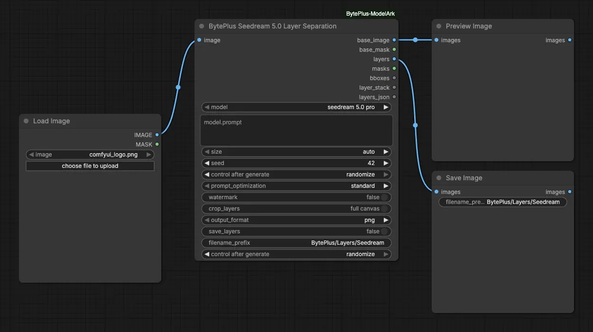Screen dimensions: 593x332
Task: Click the Save Image node title
Action: click(464, 178)
